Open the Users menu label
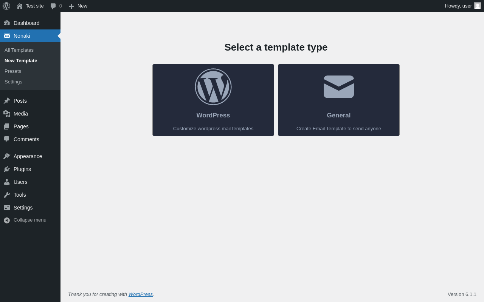This screenshot has width=484, height=302. coord(20,182)
